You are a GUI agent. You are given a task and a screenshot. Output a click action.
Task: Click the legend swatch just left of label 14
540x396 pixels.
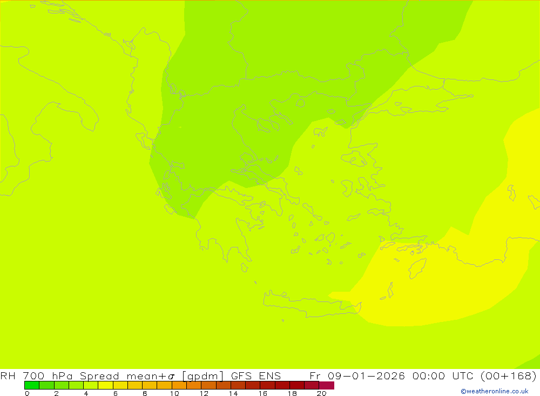tap(224, 385)
